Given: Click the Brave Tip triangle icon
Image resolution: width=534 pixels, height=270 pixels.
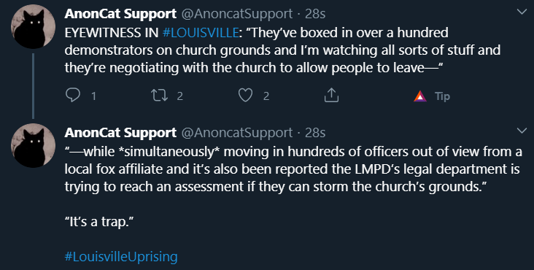Looking at the screenshot, I should click(420, 96).
